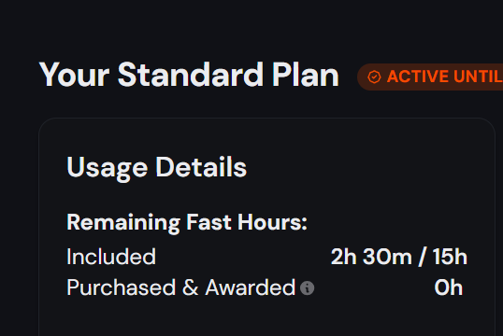
Task: Click the 2h 30m remaining time
Action: (x=371, y=257)
